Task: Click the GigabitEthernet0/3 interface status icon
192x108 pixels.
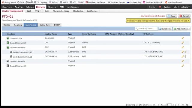Action: (x=8, y=66)
